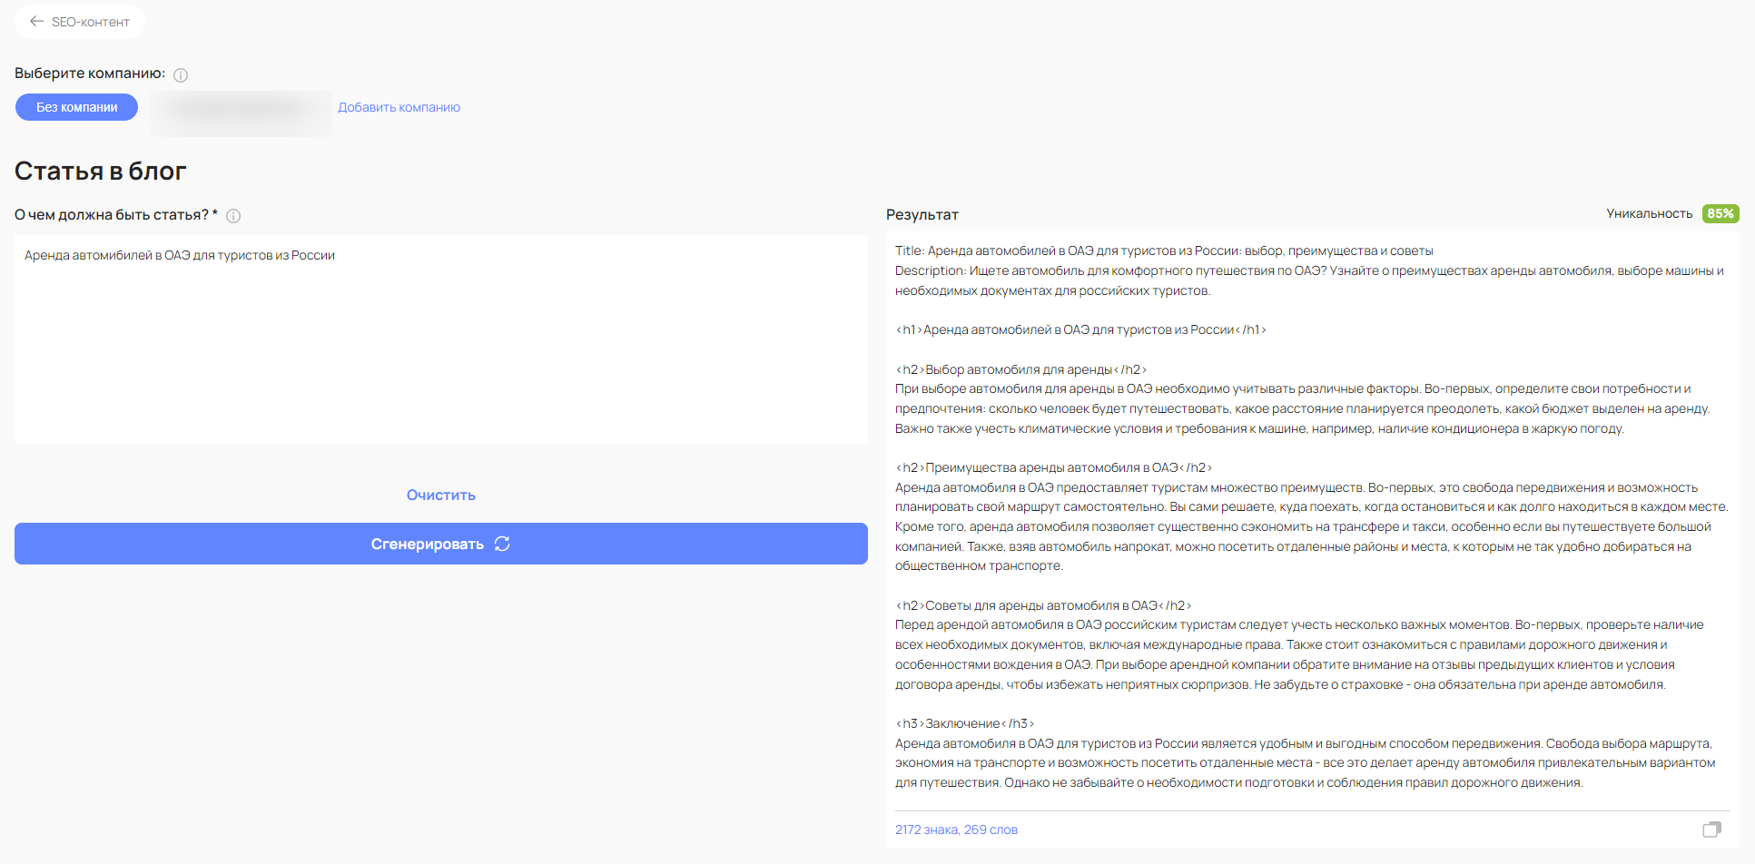Click the Уникальность label
The height and width of the screenshot is (864, 1755).
point(1650,213)
